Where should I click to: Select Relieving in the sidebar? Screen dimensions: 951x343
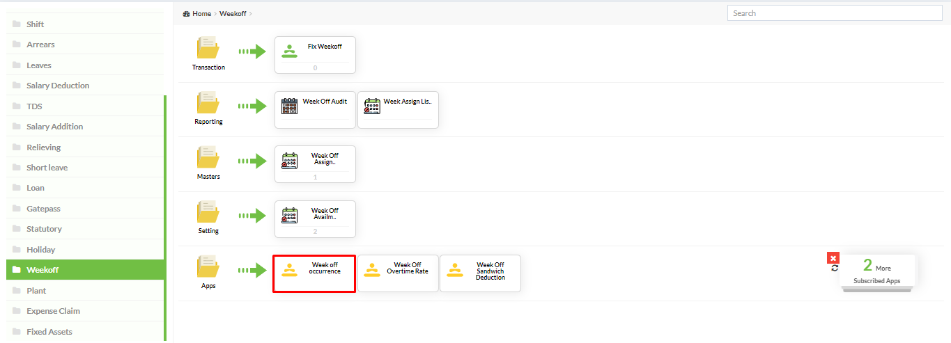85,147
